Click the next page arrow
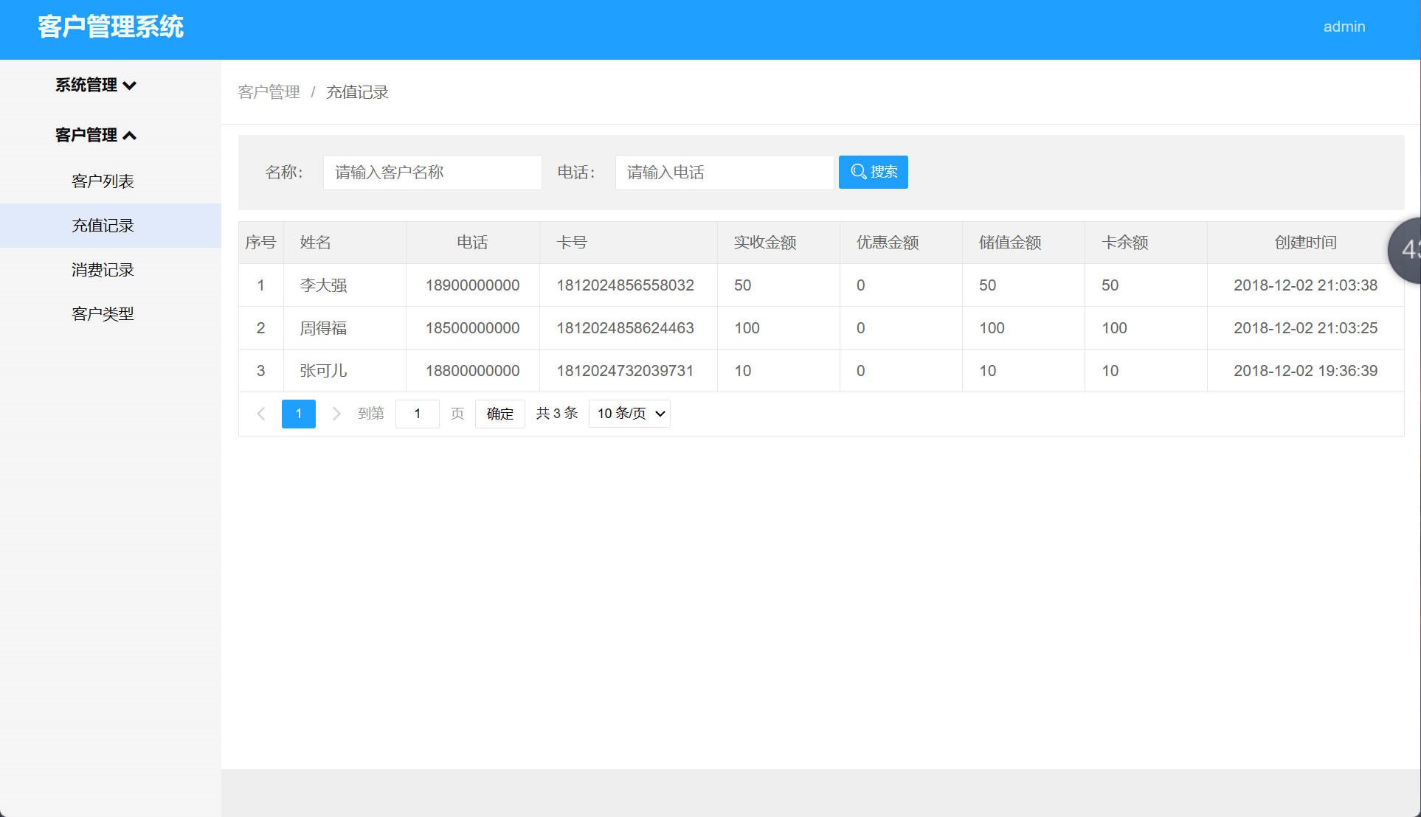The image size is (1421, 817). coord(336,414)
